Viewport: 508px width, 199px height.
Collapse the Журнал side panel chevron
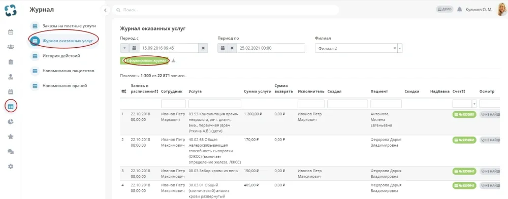pos(105,10)
